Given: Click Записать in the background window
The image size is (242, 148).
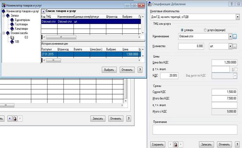Looking at the screenshot, I should coord(98,119).
